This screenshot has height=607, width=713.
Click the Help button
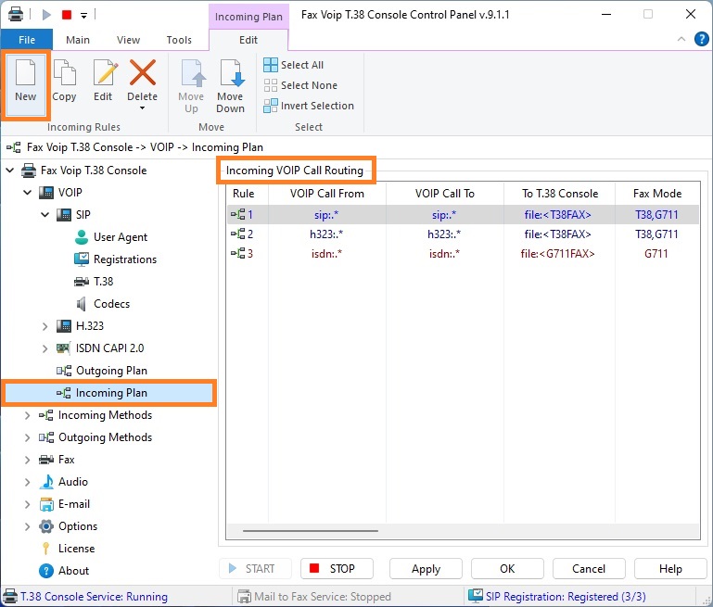[x=670, y=569]
